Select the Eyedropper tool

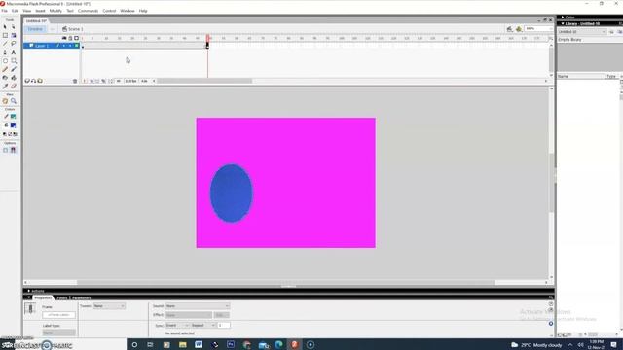pyautogui.click(x=5, y=87)
